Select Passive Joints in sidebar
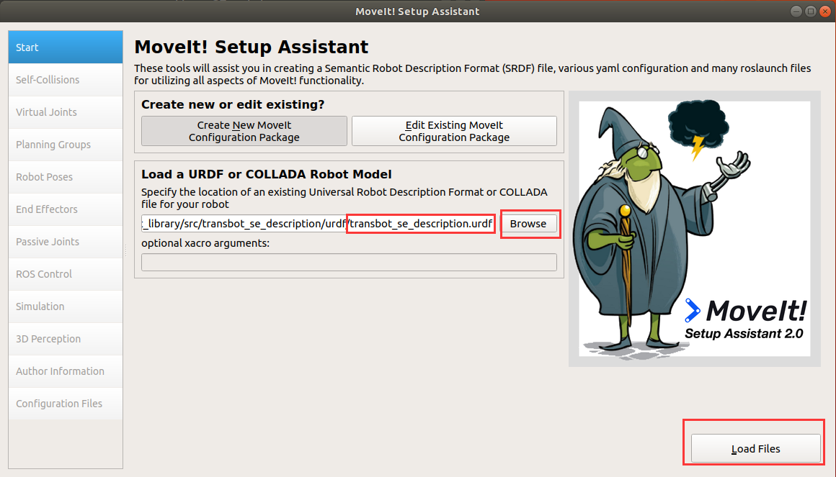Screen dimensions: 836x477 click(66, 242)
